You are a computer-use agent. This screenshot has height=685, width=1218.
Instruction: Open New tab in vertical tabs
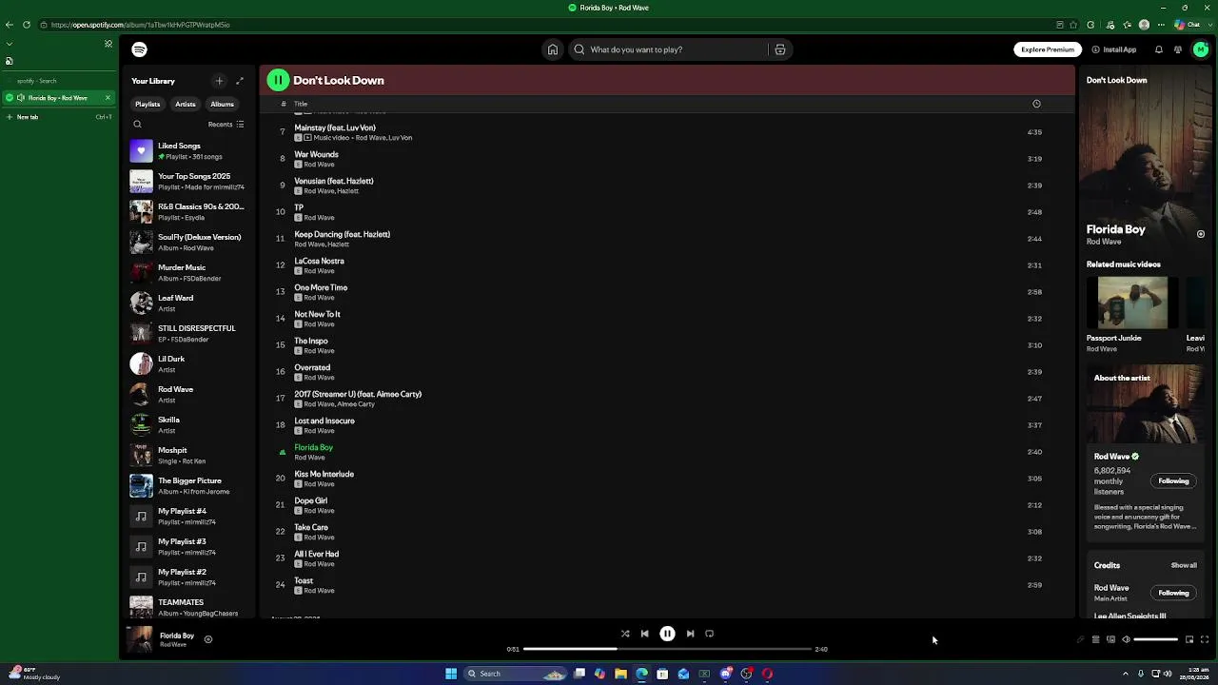point(59,117)
